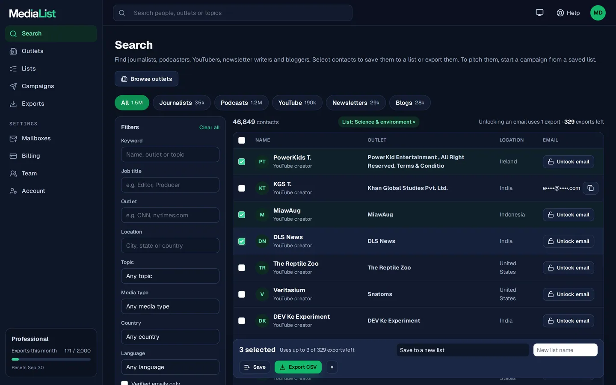The image size is (616, 385).
Task: Check The Reptile Zoo row checkbox
Action: pos(242,268)
